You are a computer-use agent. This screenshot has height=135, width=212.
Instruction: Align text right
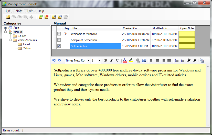pyautogui.click(x=163, y=60)
